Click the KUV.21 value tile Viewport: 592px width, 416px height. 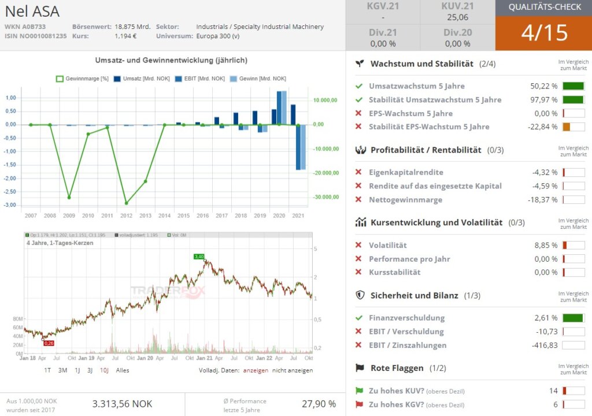click(x=458, y=12)
